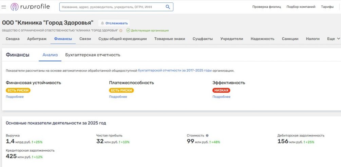Image resolution: width=341 pixels, height=167 pixels.
Task: Open Тарифы link
Action: pyautogui.click(x=327, y=7)
